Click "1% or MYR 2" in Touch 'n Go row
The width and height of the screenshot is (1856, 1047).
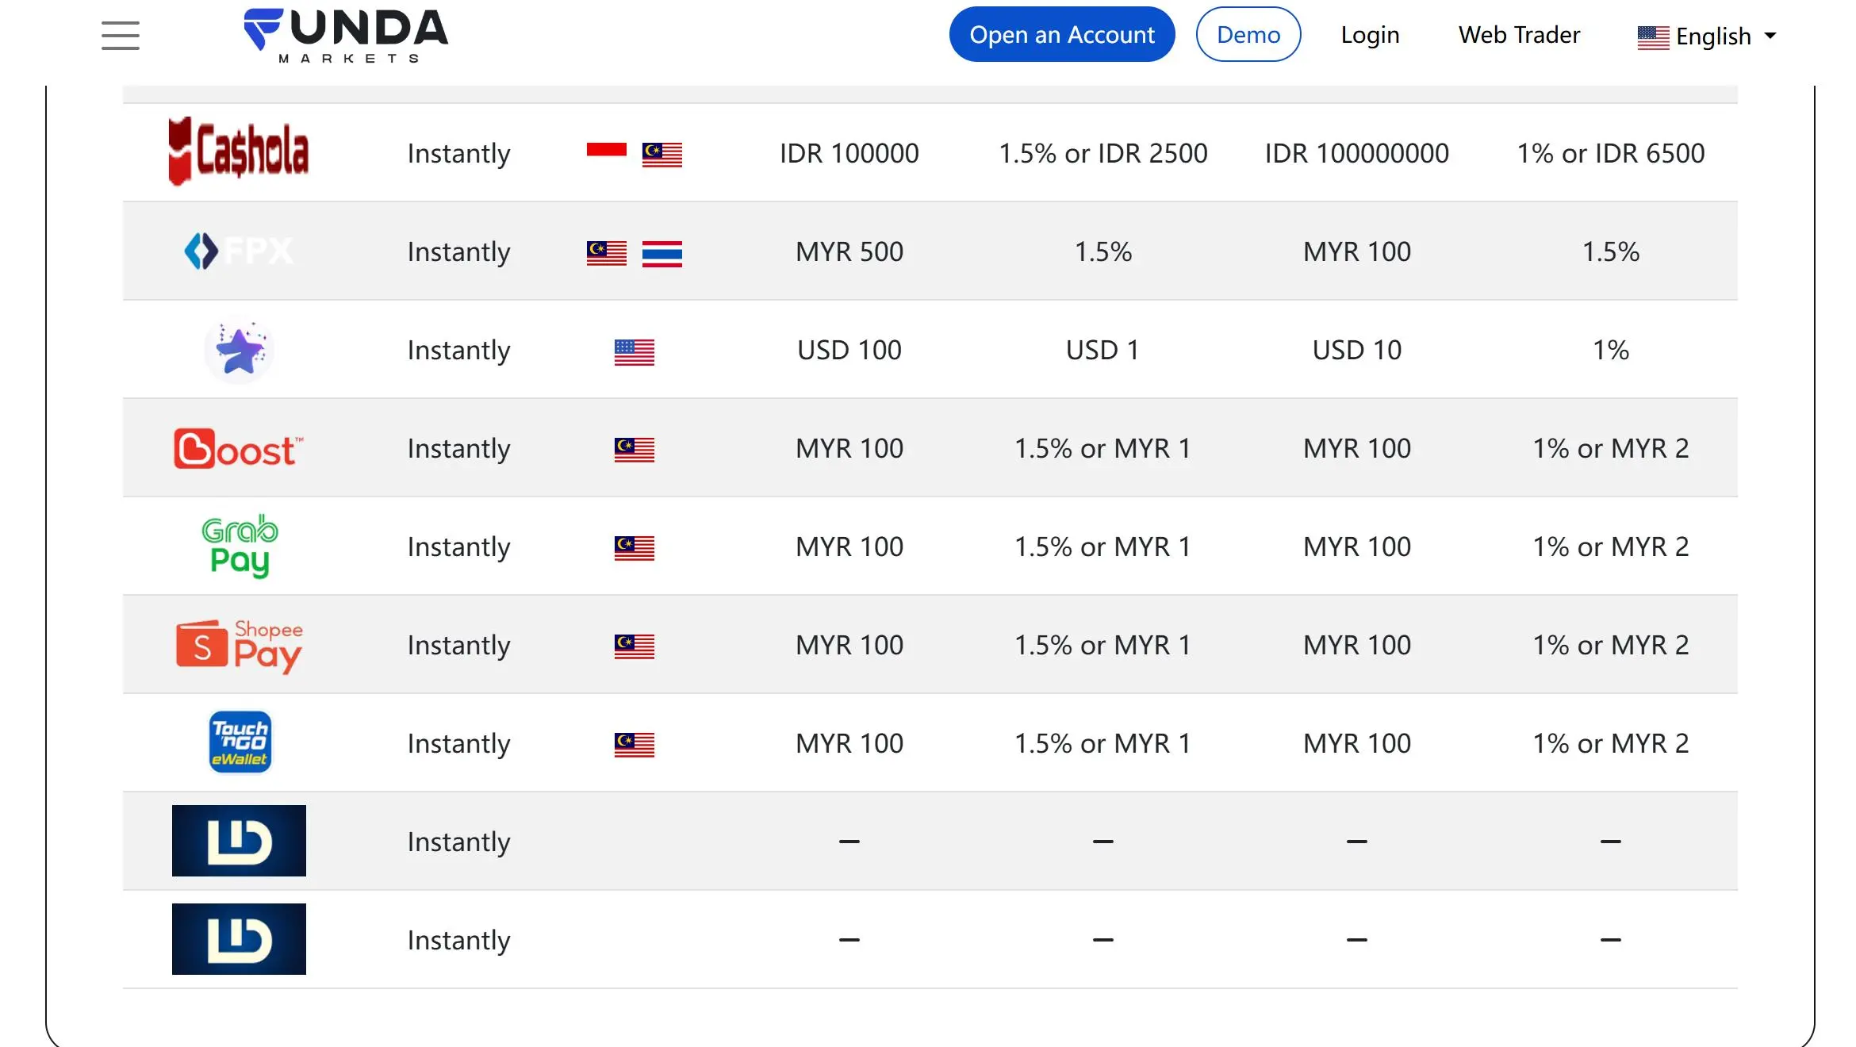tap(1611, 743)
